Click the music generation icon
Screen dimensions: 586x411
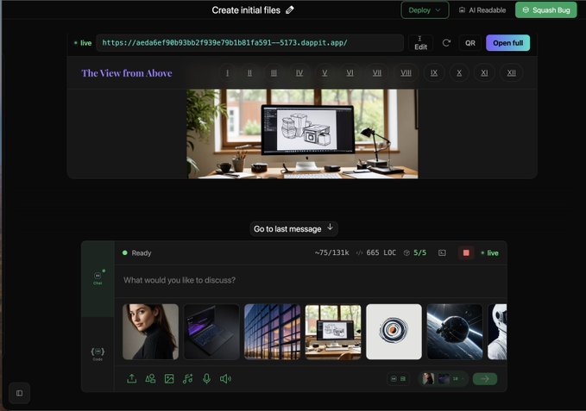click(x=187, y=379)
